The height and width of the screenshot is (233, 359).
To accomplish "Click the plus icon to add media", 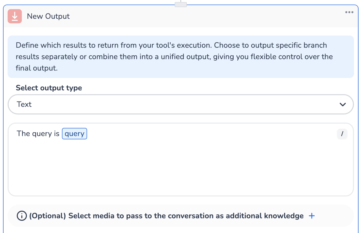I will coord(312,216).
